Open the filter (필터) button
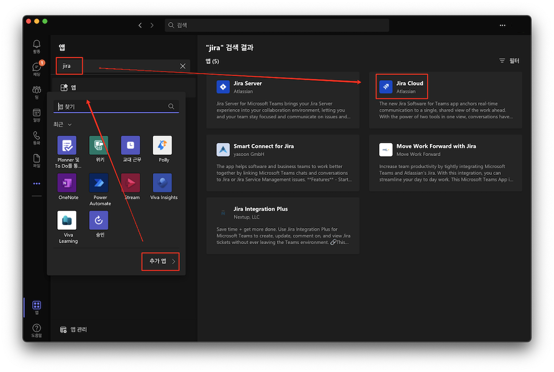The image size is (554, 372). point(509,61)
